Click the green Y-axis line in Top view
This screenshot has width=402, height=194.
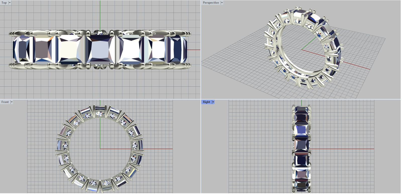point(100,15)
